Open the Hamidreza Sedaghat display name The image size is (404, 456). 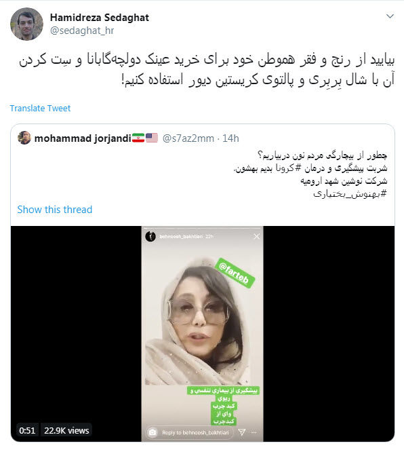point(100,18)
